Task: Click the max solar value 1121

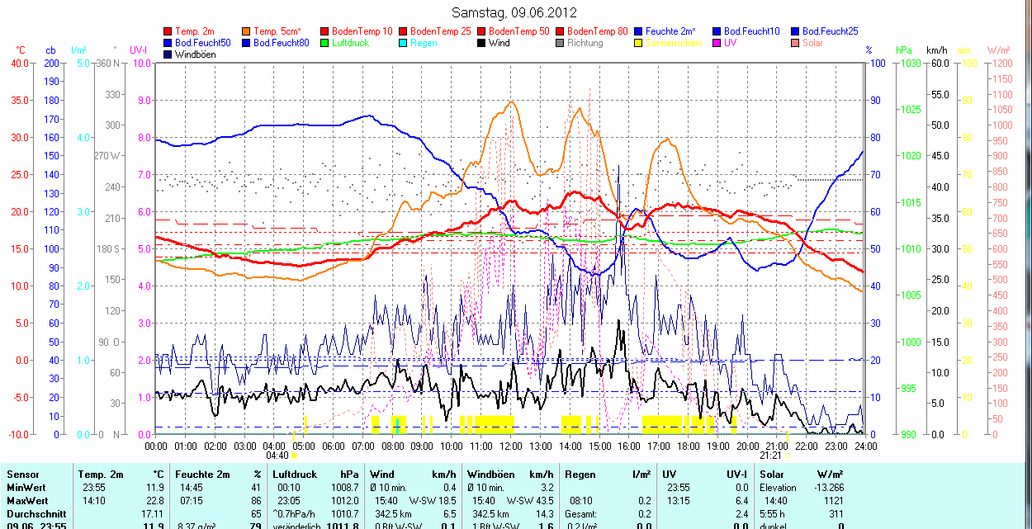Action: click(x=833, y=501)
